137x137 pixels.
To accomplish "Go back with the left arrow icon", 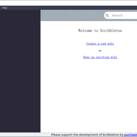I will tap(46, 16).
